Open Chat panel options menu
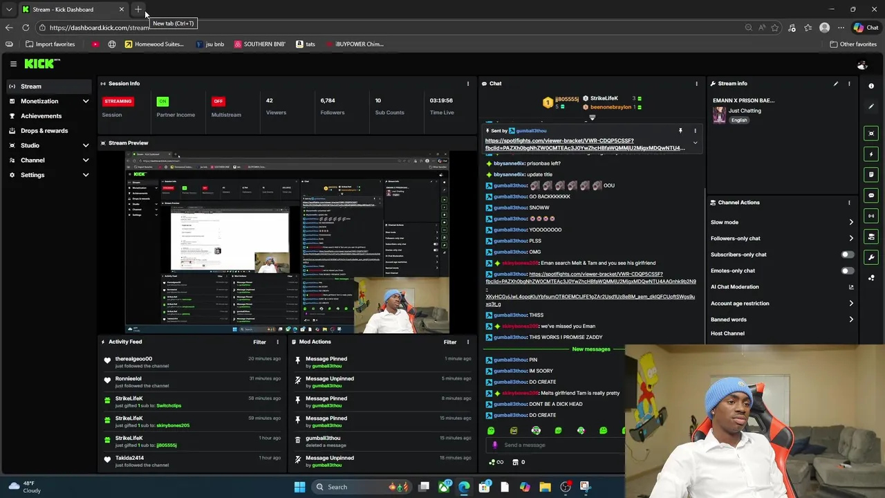This screenshot has width=885, height=498. [696, 84]
